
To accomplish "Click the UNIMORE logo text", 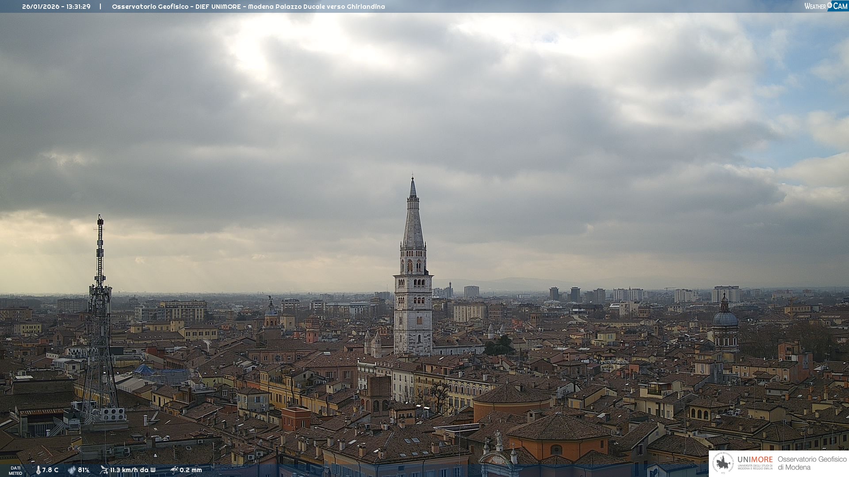I will [x=755, y=459].
